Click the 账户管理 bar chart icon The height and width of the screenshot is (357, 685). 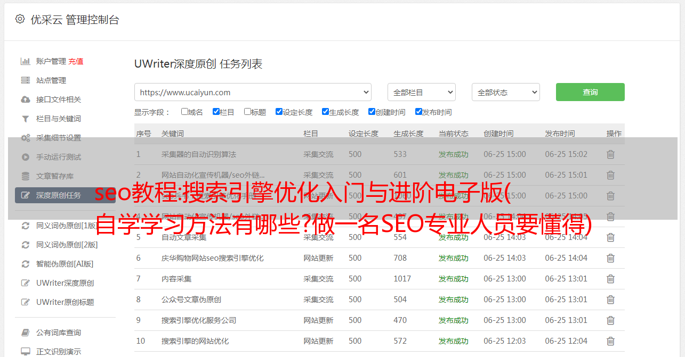tap(25, 61)
